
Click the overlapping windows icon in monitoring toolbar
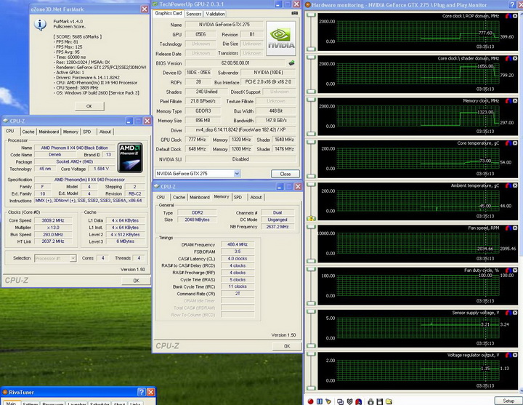pos(340,401)
